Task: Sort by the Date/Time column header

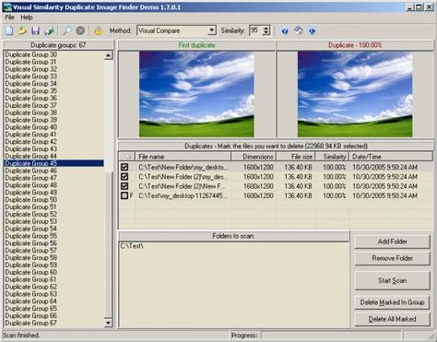Action: coord(391,157)
